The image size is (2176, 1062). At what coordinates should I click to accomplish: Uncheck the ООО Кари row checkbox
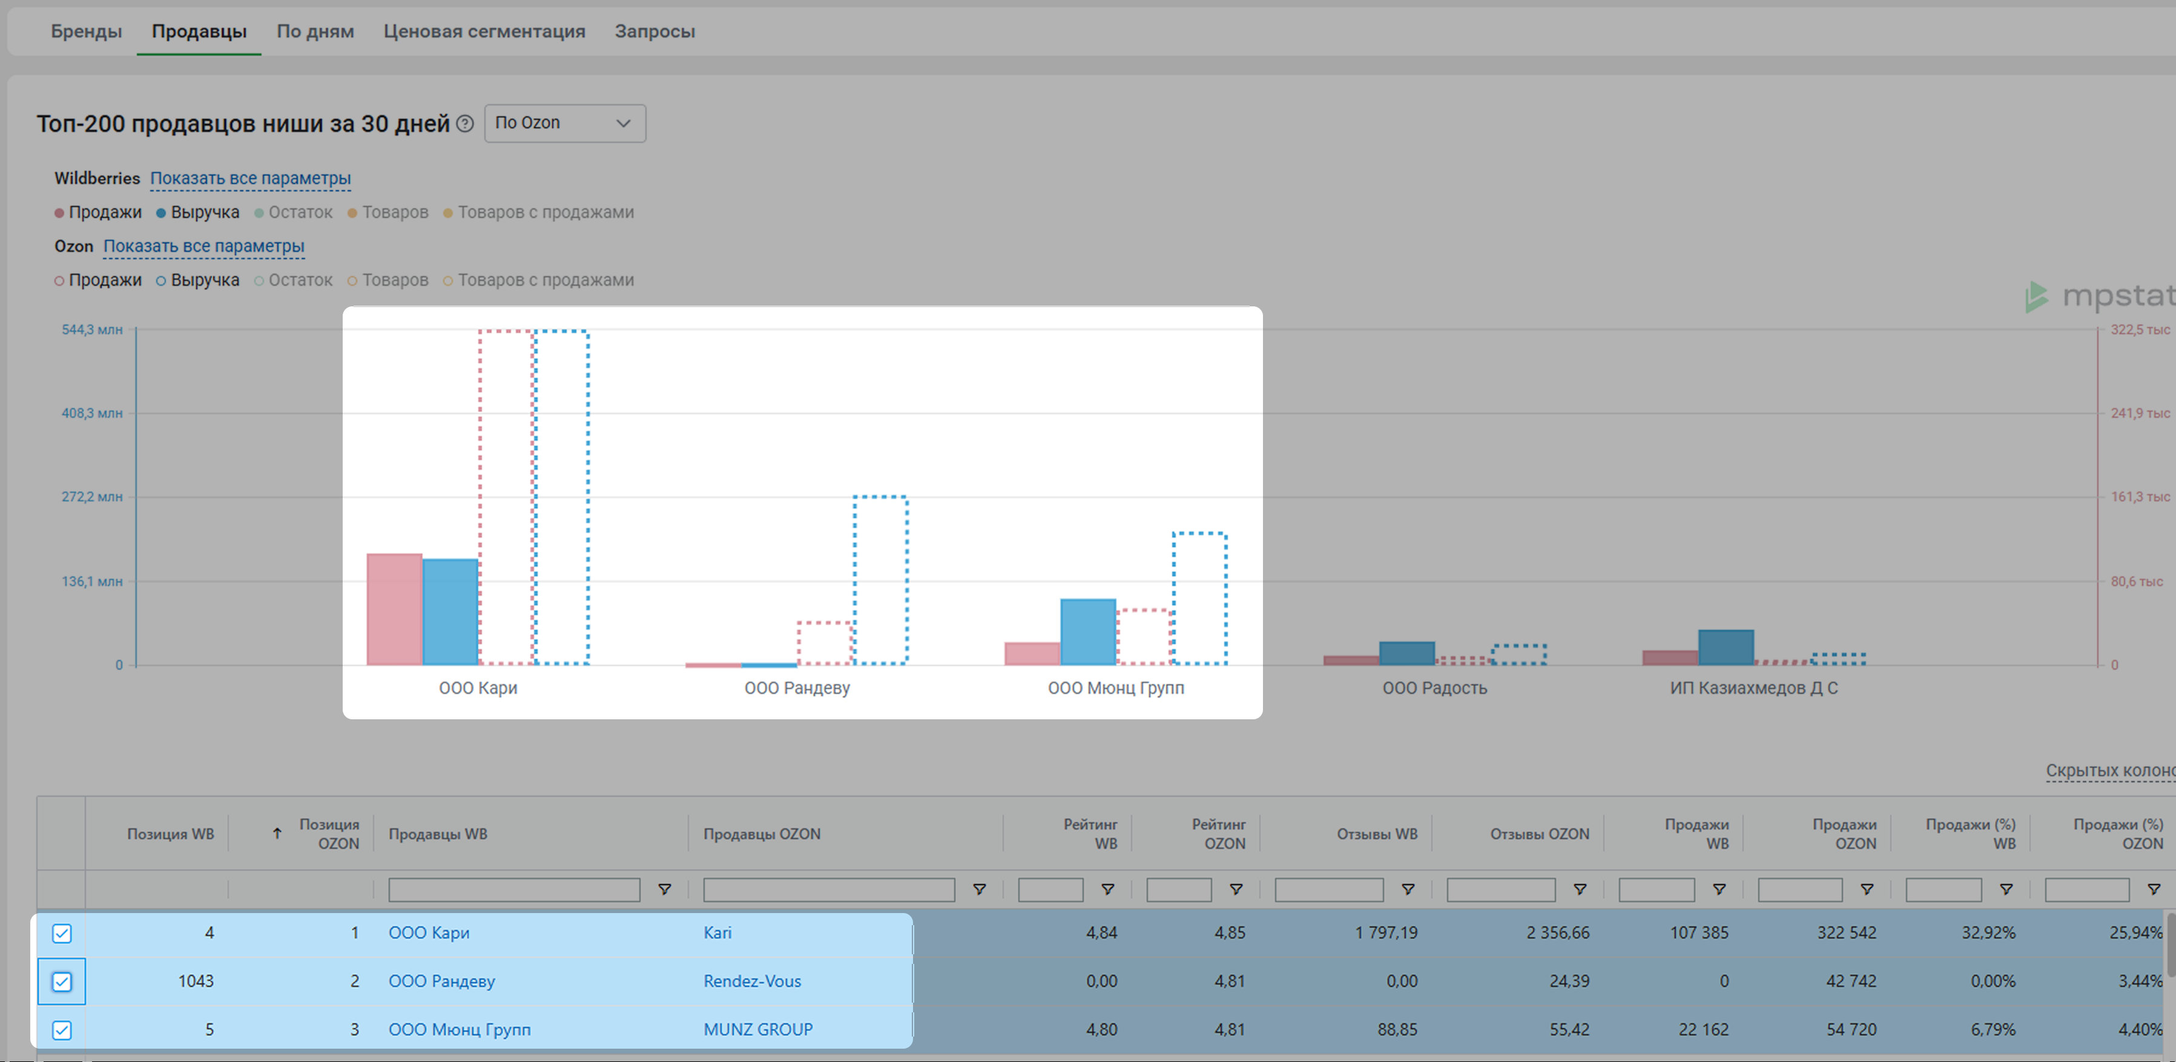point(62,933)
